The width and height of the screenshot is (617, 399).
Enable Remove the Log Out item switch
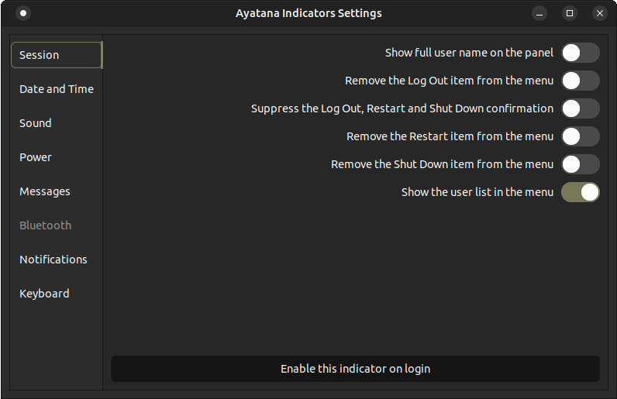[580, 81]
